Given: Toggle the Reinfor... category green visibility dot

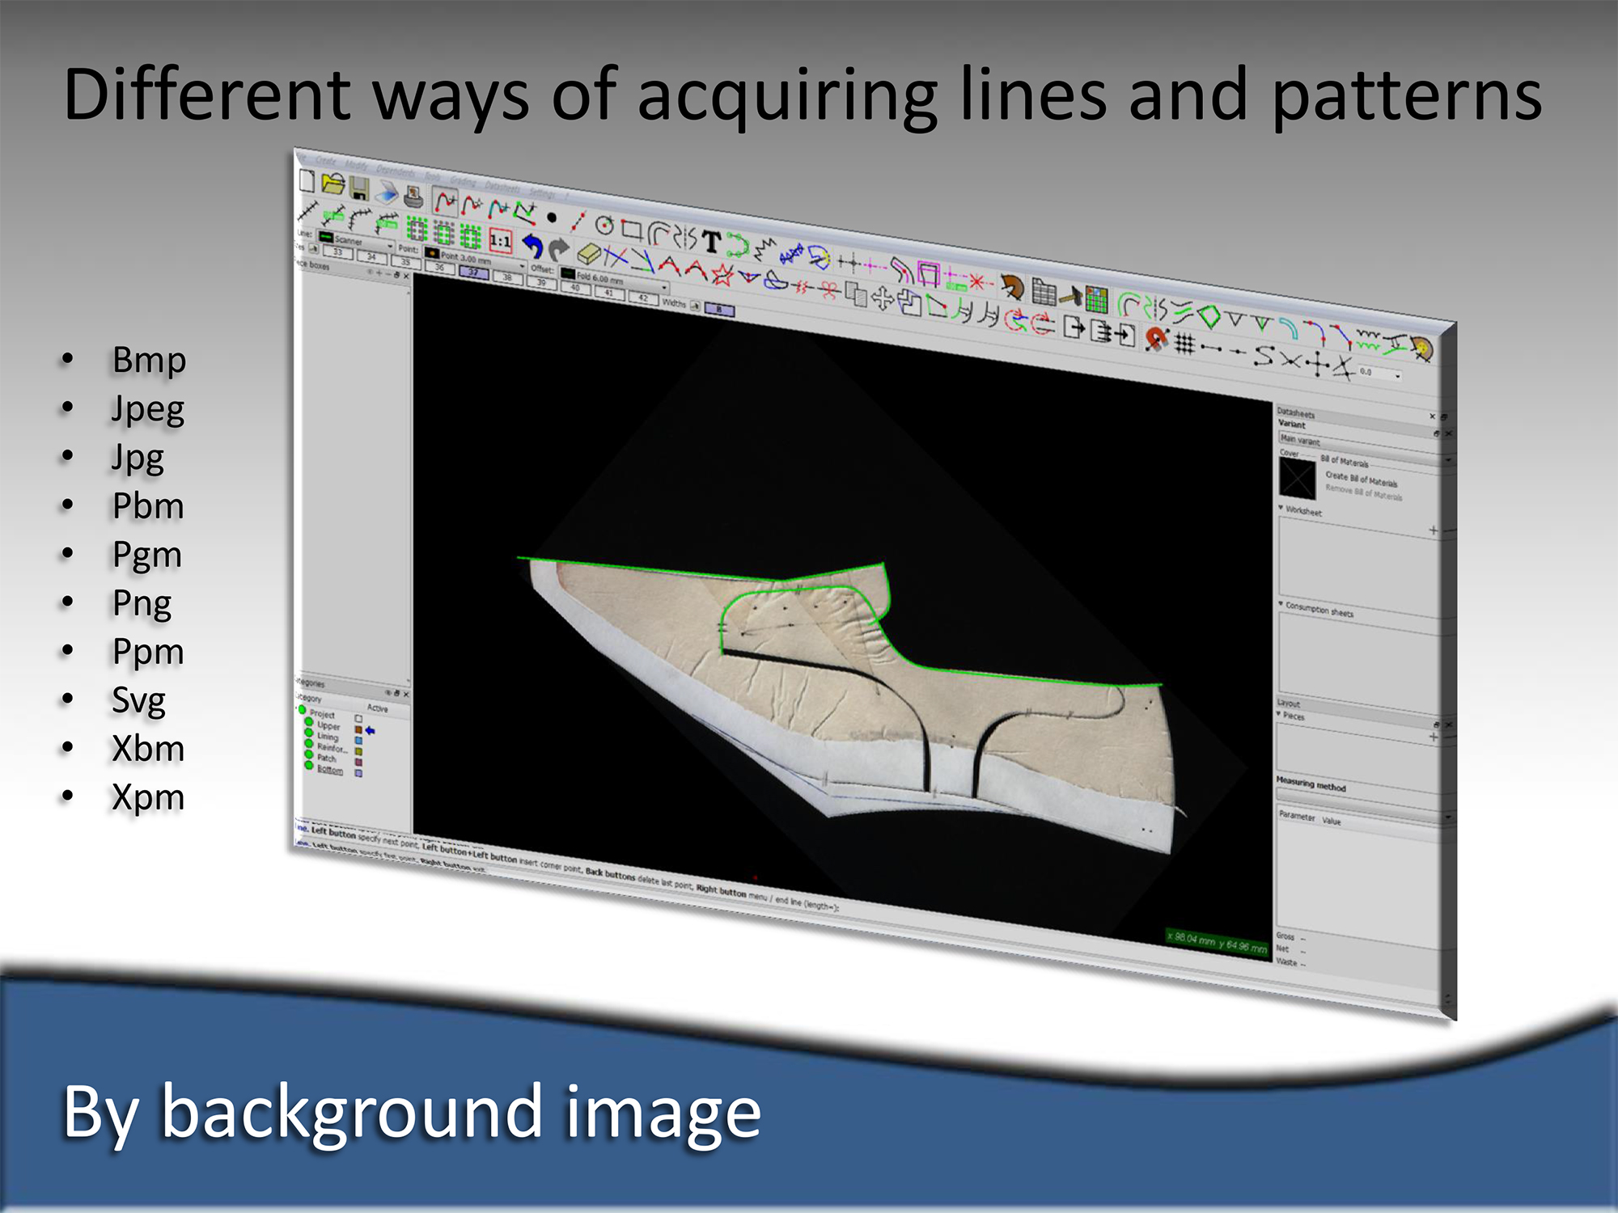Looking at the screenshot, I should [x=308, y=745].
